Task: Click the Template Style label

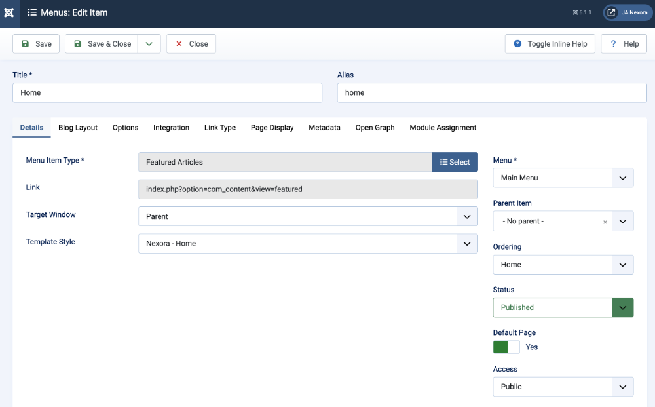Action: 50,242
